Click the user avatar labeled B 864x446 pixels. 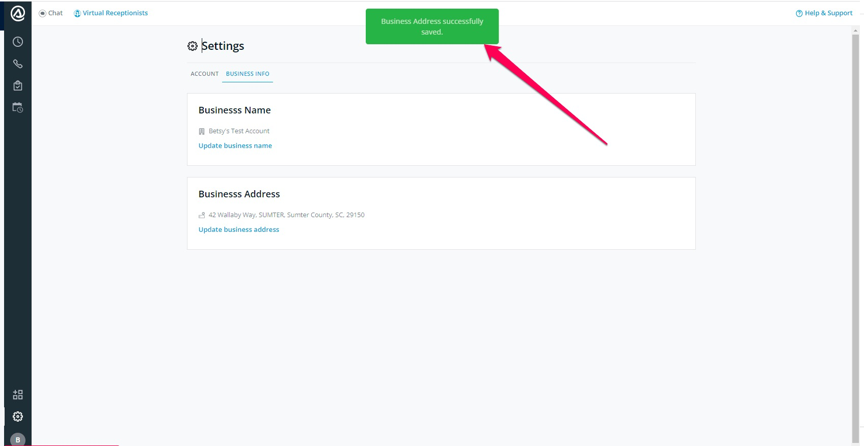[x=18, y=440]
